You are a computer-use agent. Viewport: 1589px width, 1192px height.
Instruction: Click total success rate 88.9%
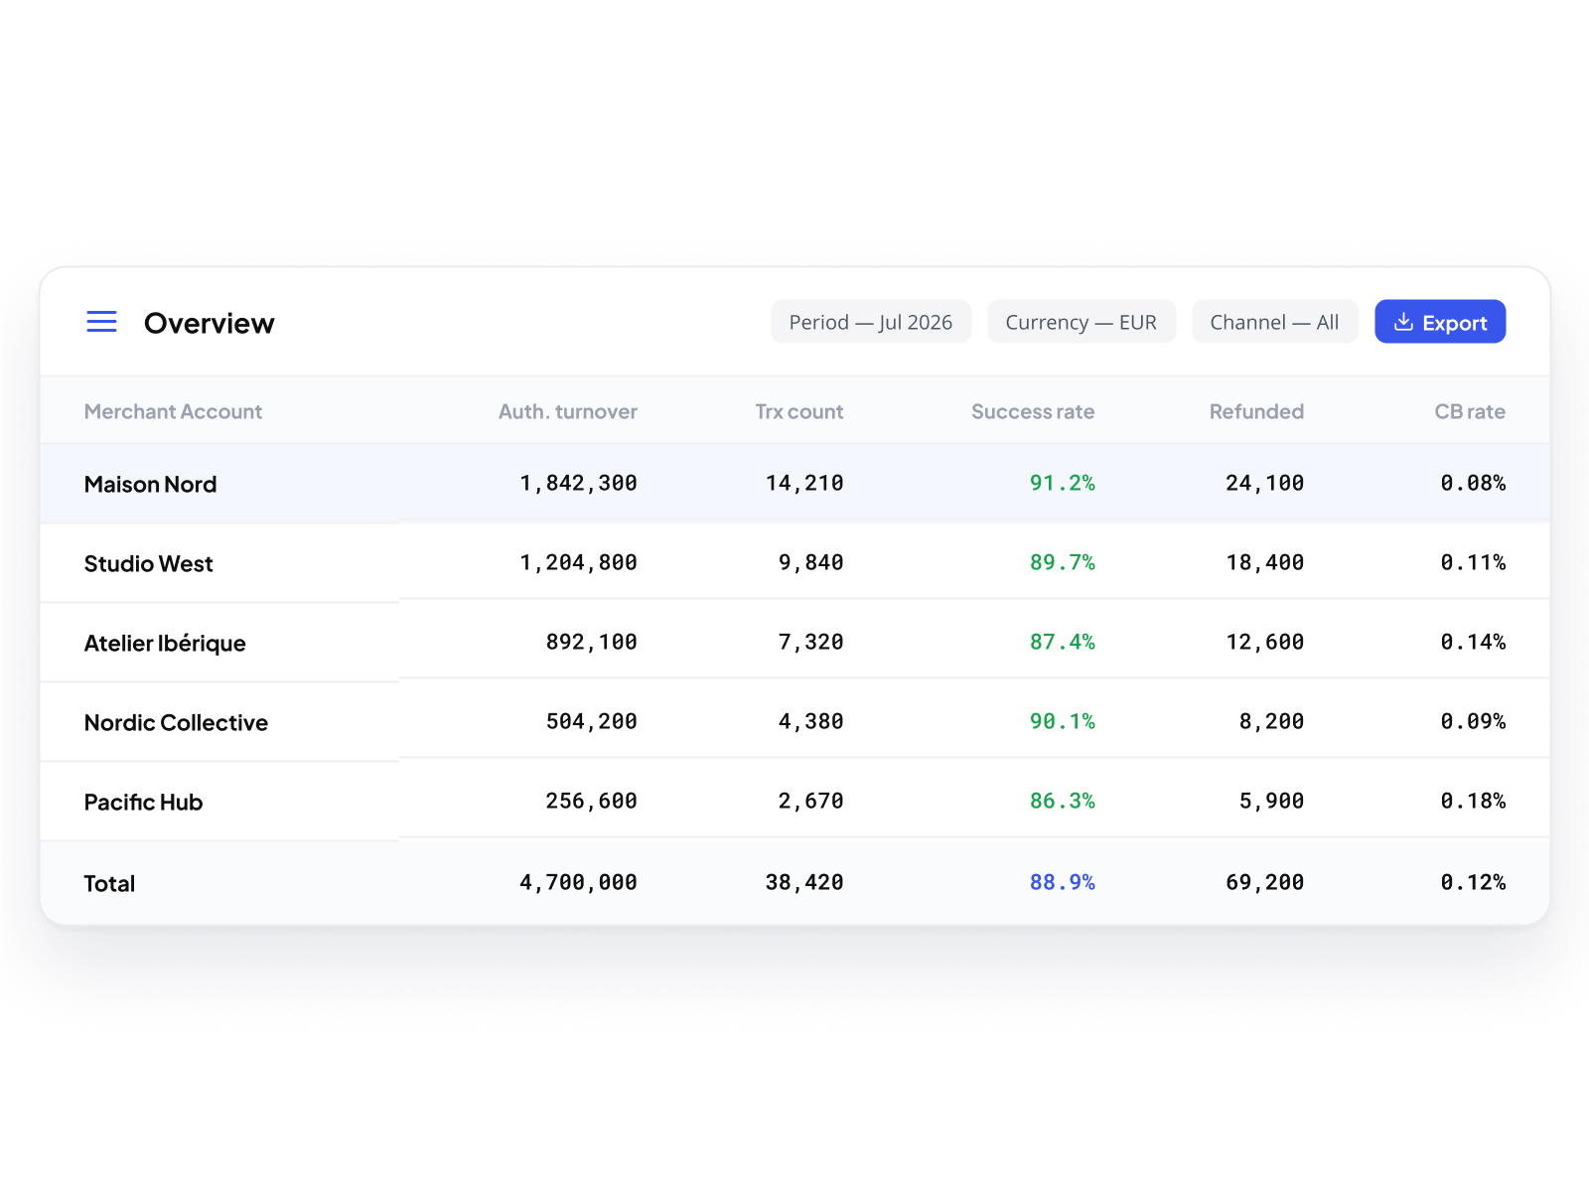click(1063, 883)
